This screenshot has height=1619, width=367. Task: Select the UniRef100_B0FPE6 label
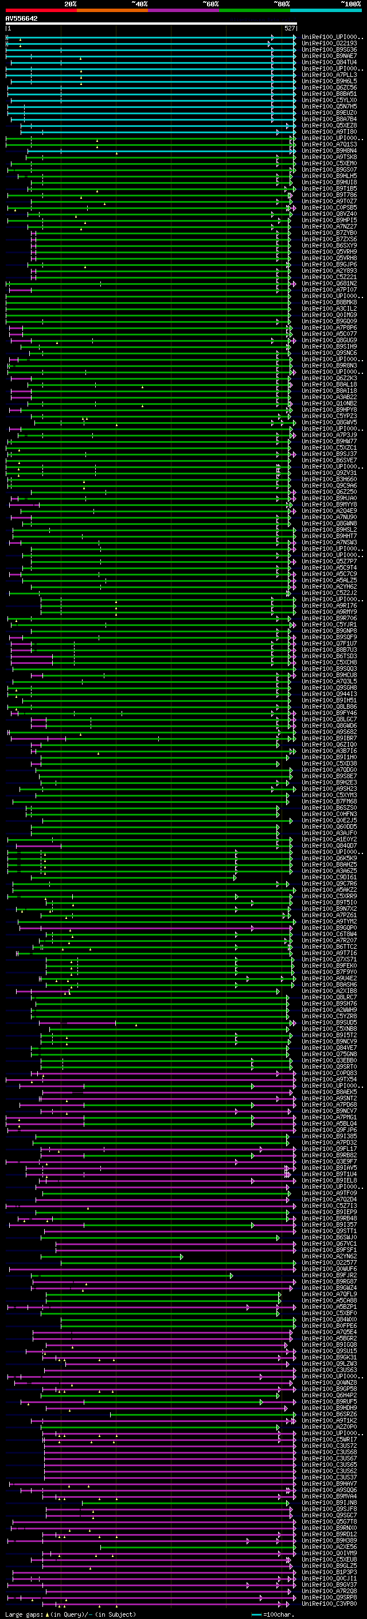click(x=329, y=1326)
